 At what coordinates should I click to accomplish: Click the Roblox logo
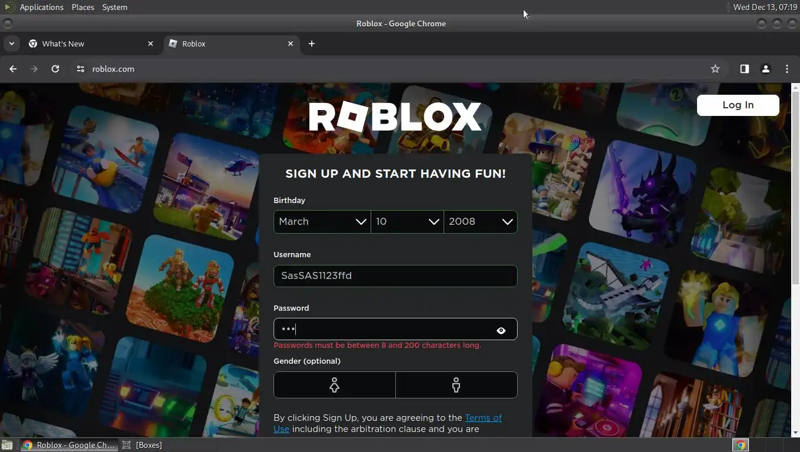tap(395, 117)
